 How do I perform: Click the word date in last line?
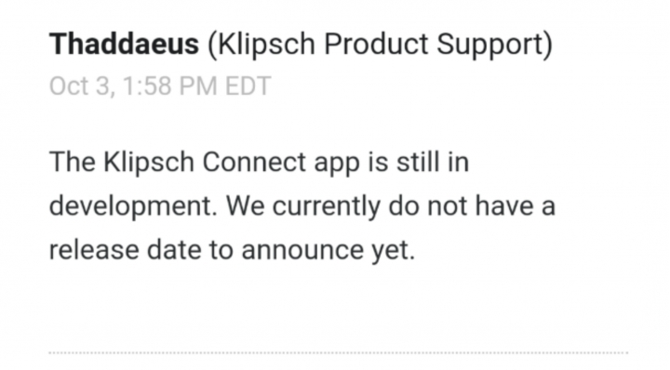pos(174,250)
